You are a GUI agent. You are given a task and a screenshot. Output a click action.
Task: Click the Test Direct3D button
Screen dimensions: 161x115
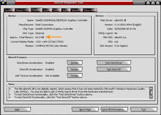click(x=114, y=69)
